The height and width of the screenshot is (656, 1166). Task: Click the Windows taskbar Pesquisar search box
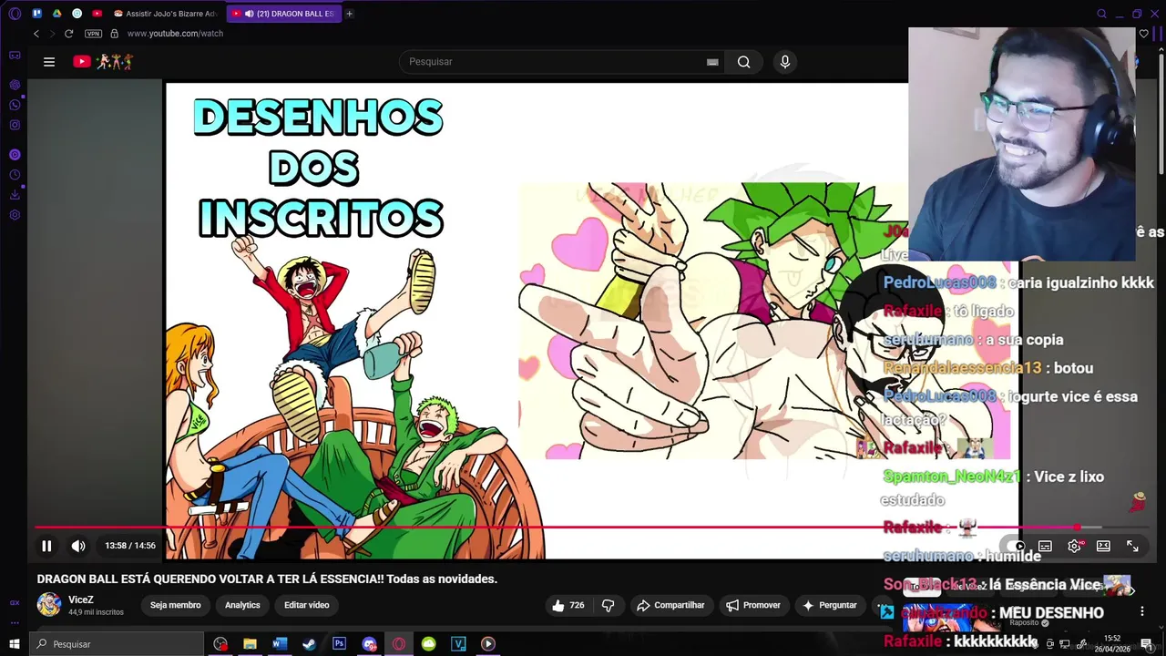pyautogui.click(x=117, y=644)
